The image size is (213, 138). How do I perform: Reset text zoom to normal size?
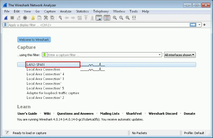click(x=128, y=18)
